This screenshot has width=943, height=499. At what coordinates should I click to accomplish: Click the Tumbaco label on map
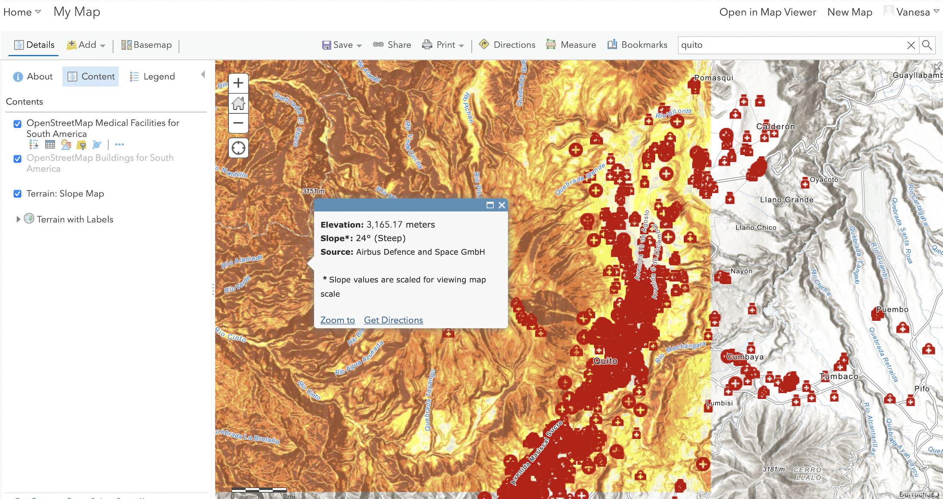pos(839,376)
